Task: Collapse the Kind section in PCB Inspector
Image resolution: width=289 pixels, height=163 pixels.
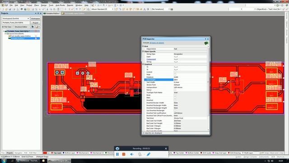Action: pos(143,46)
